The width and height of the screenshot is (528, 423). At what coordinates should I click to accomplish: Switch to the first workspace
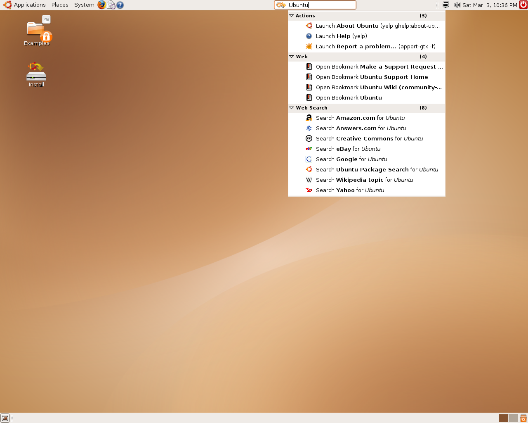(503, 418)
